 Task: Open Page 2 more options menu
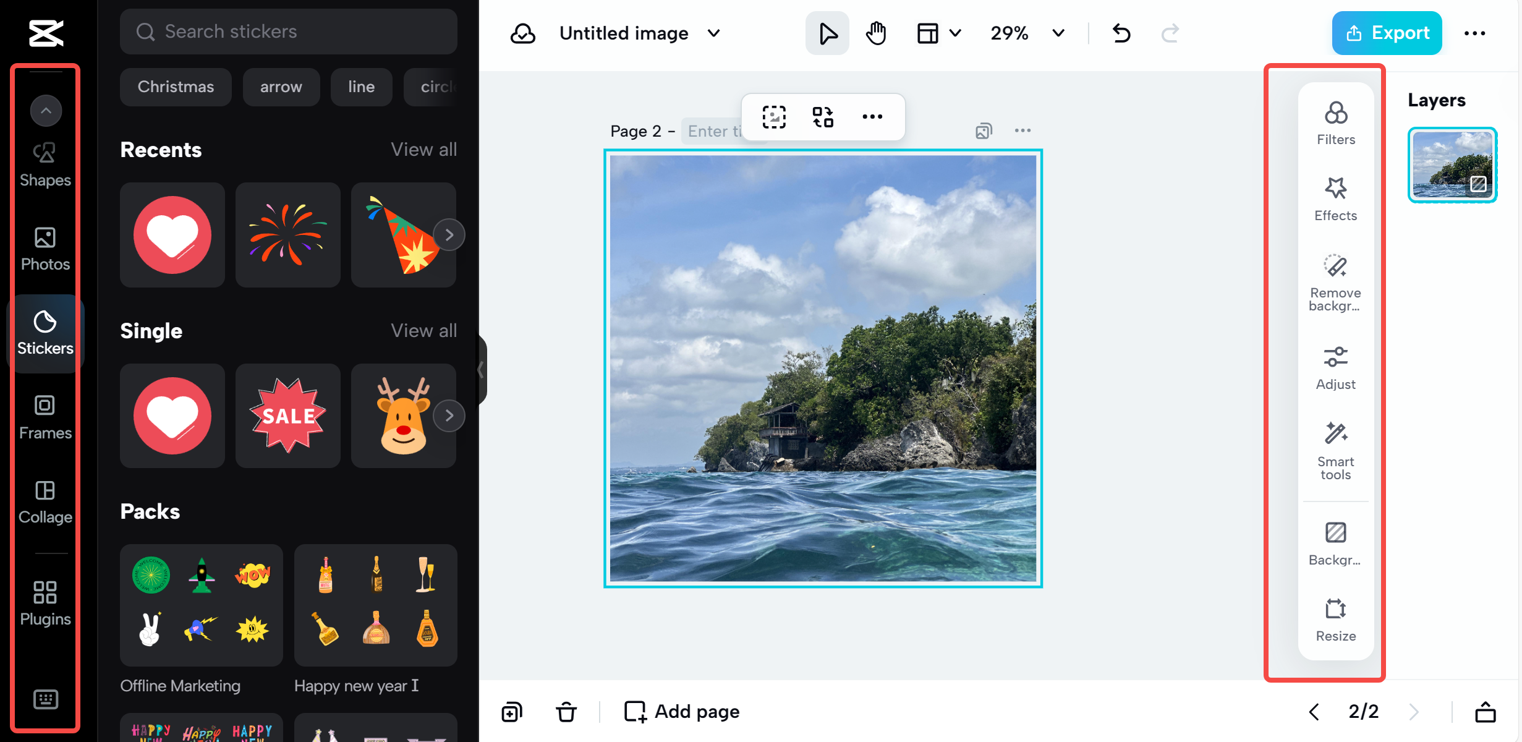tap(1022, 130)
